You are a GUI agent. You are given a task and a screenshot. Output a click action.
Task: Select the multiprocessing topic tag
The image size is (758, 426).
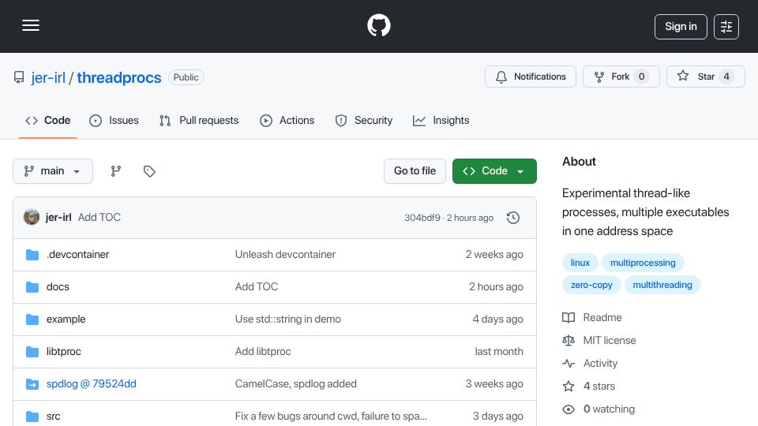click(x=643, y=263)
